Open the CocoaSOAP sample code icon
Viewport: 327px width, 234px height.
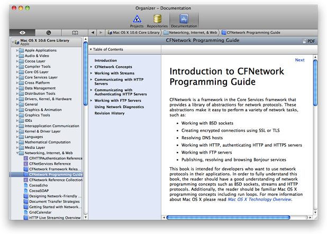[x=26, y=191]
